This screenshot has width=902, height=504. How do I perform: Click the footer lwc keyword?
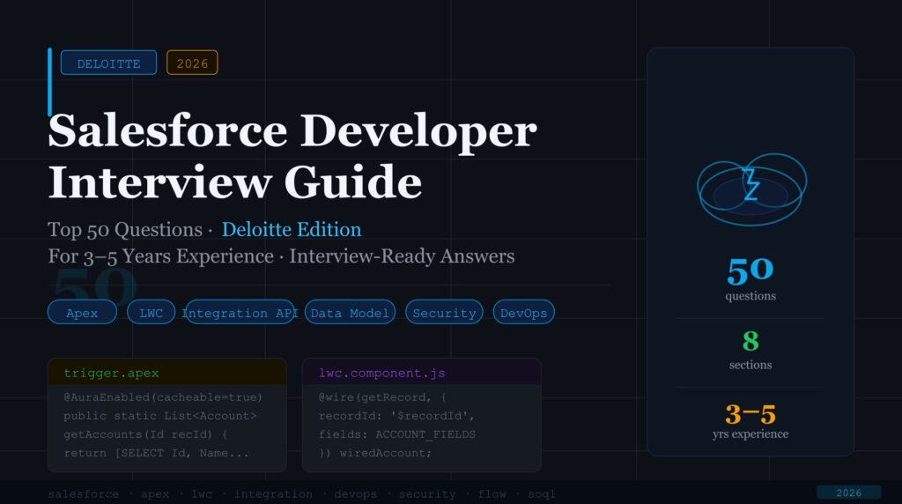coord(202,493)
